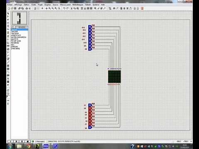This screenshot has width=199, height=149.
Task: Click the Undo icon in the toolbar
Action: 64,8
